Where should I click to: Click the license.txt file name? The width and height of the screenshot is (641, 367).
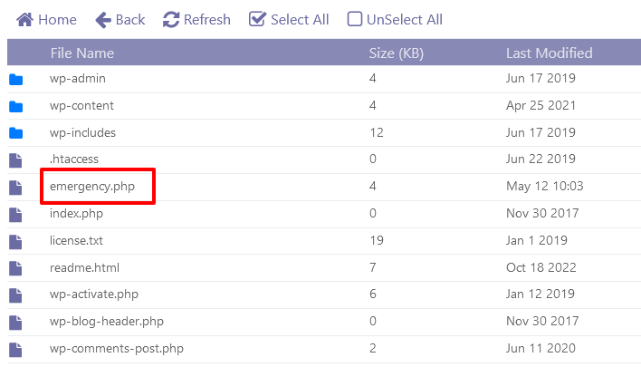pos(76,240)
